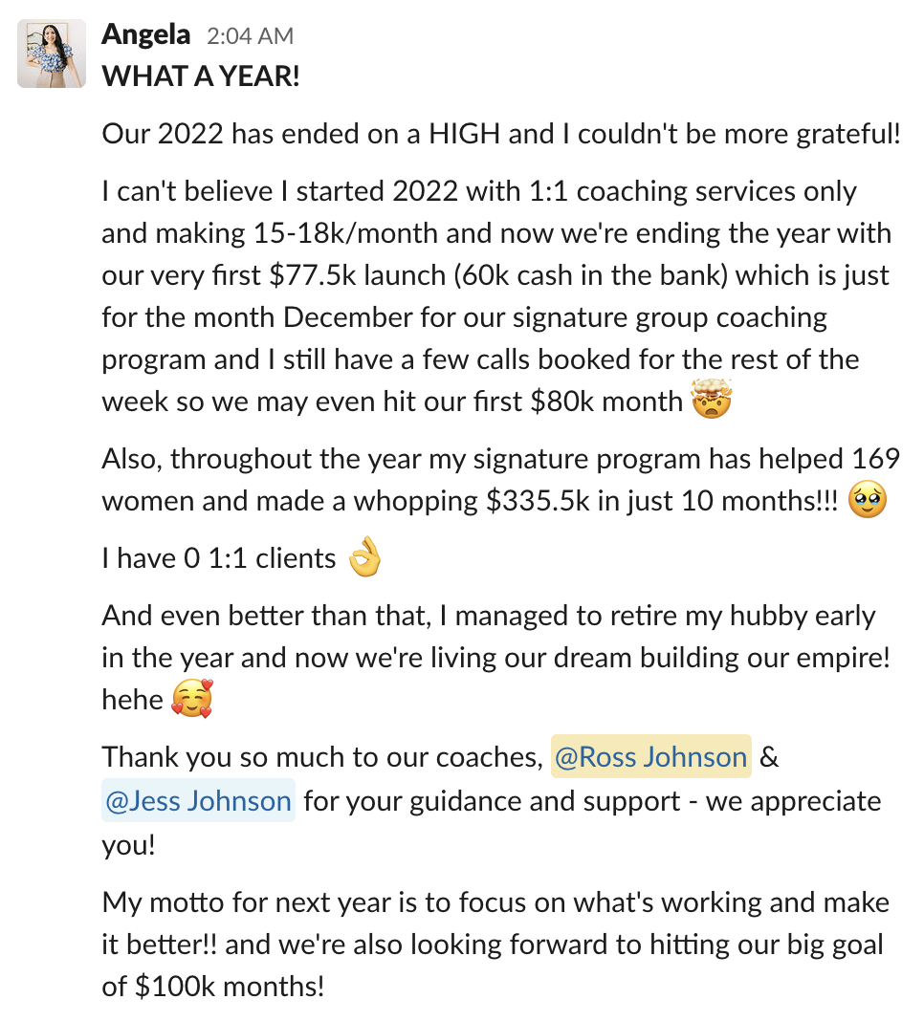Click Angela's profile picture
924x1021 pixels.
point(52,52)
